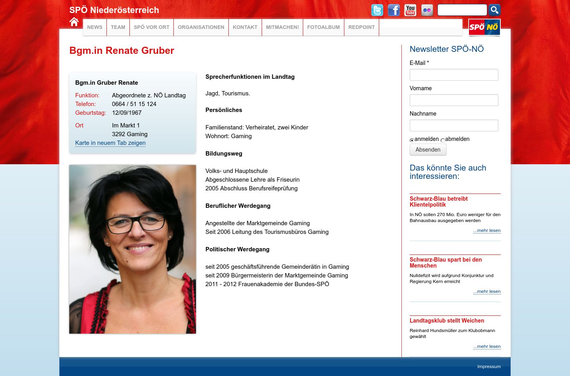Click the birthday value 12/09/1967

click(127, 113)
